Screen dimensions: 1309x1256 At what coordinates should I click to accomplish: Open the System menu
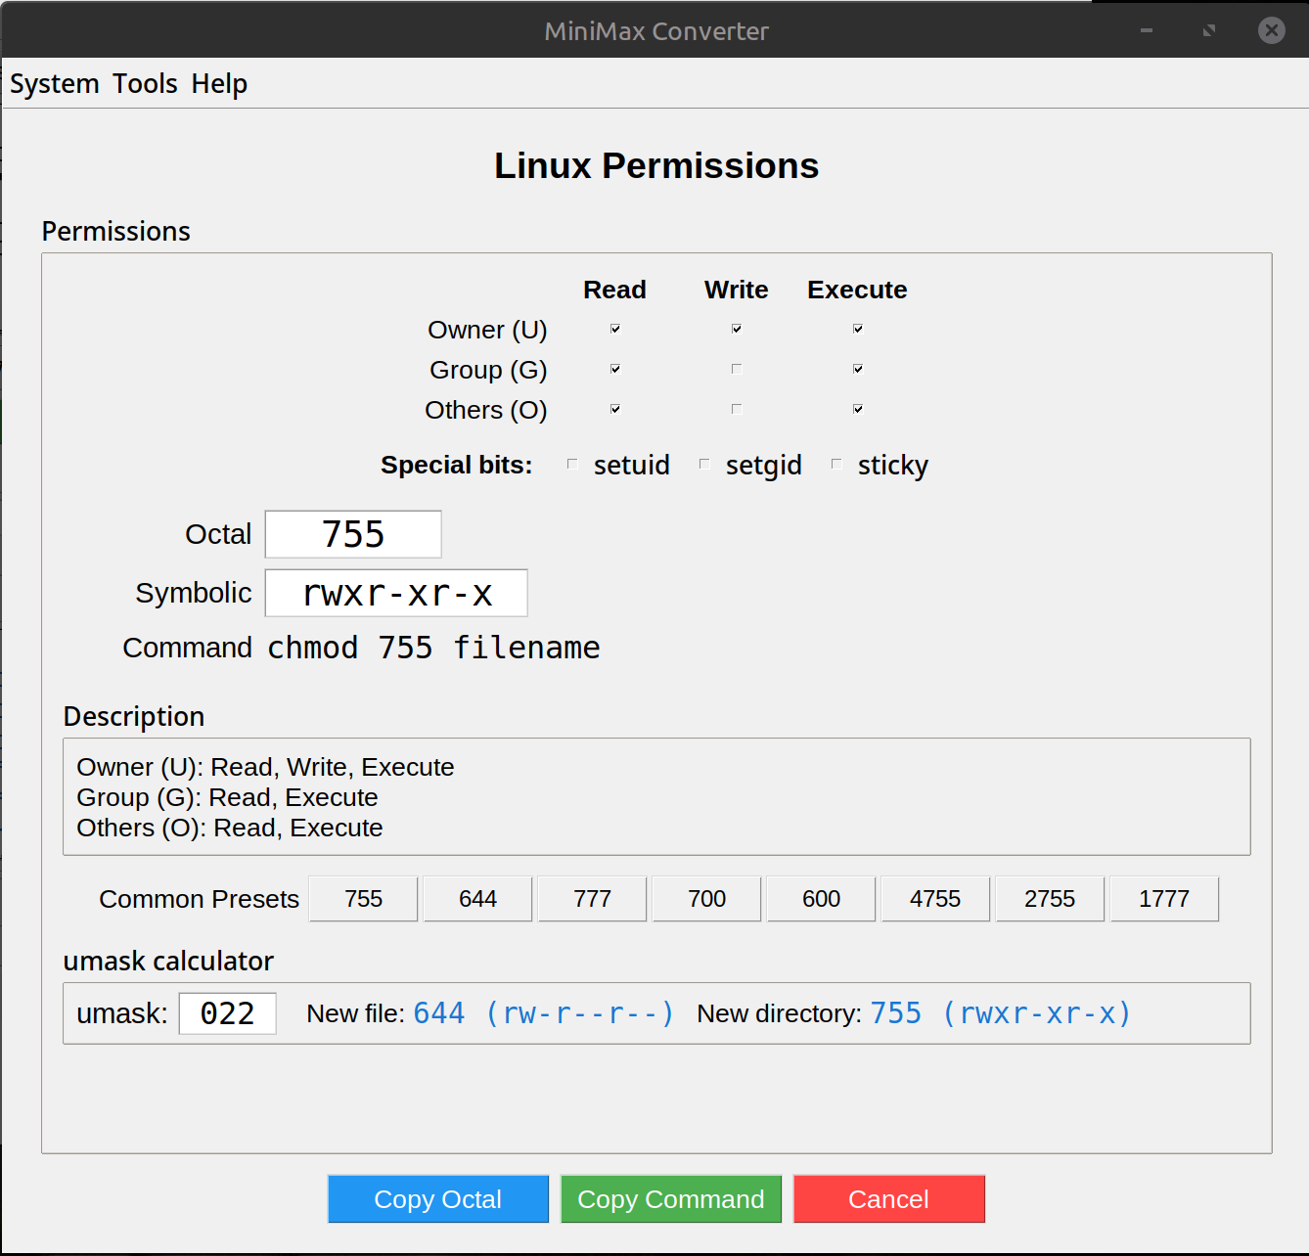click(x=55, y=84)
